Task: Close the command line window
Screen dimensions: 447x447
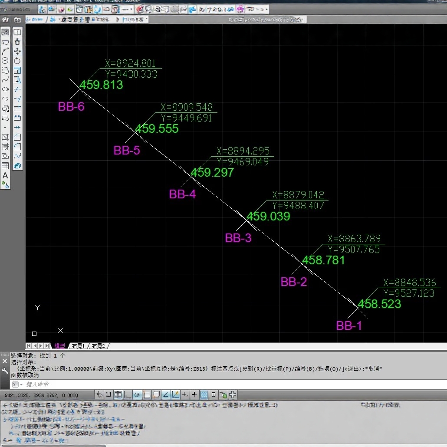Action: pos(5,361)
